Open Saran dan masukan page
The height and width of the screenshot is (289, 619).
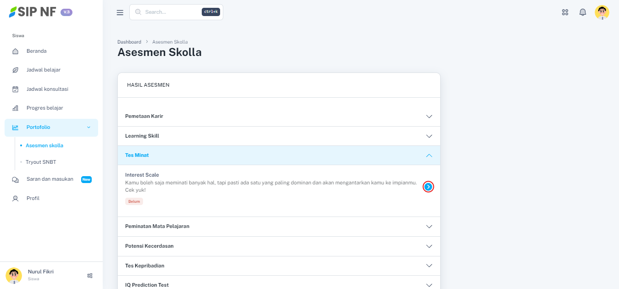click(50, 179)
